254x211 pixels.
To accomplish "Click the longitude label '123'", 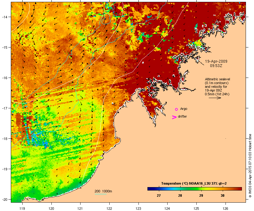I will pyautogui.click(x=138, y=209).
